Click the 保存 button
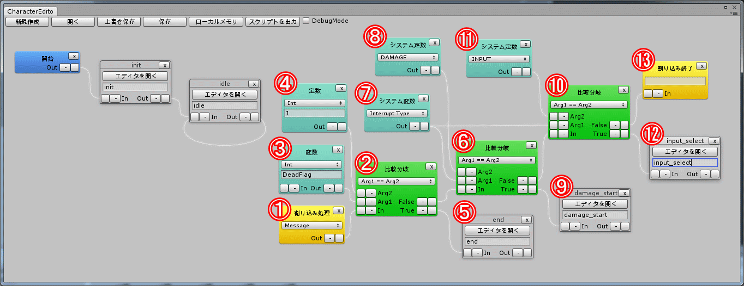 pos(165,22)
